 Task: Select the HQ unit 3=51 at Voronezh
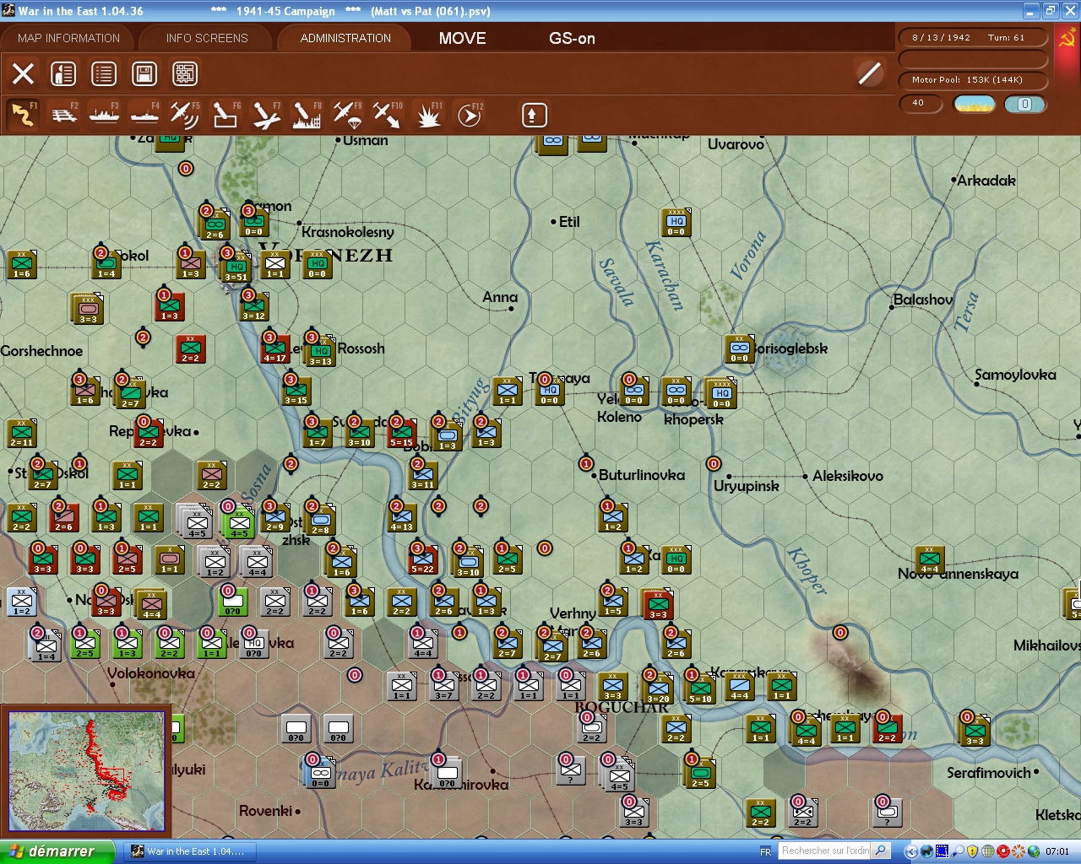236,268
